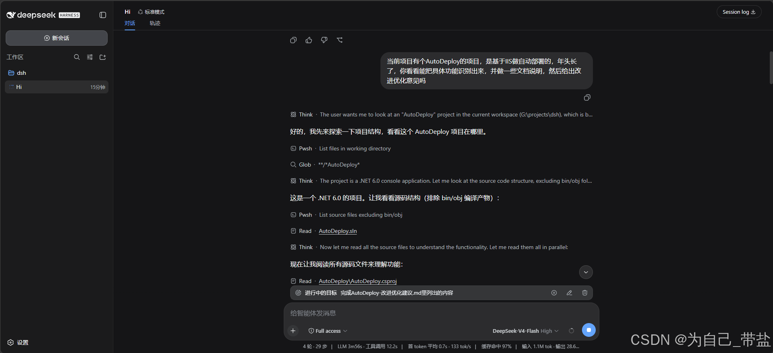773x353 pixels.
Task: Click the 缓存命中 97% status entry
Action: 496,347
